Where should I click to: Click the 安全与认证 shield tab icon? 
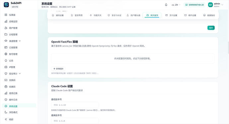[109, 15]
